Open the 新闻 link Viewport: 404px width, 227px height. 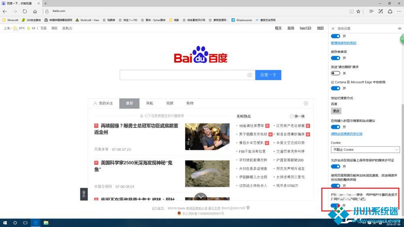(290, 28)
